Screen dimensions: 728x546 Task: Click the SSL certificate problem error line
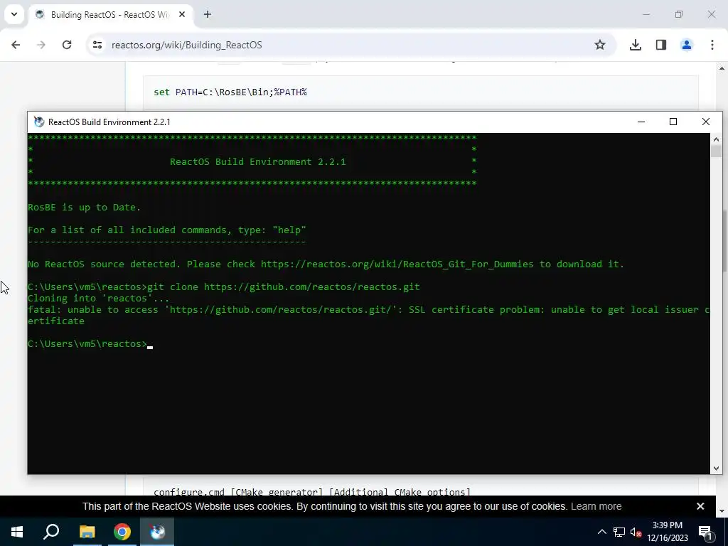(368, 315)
